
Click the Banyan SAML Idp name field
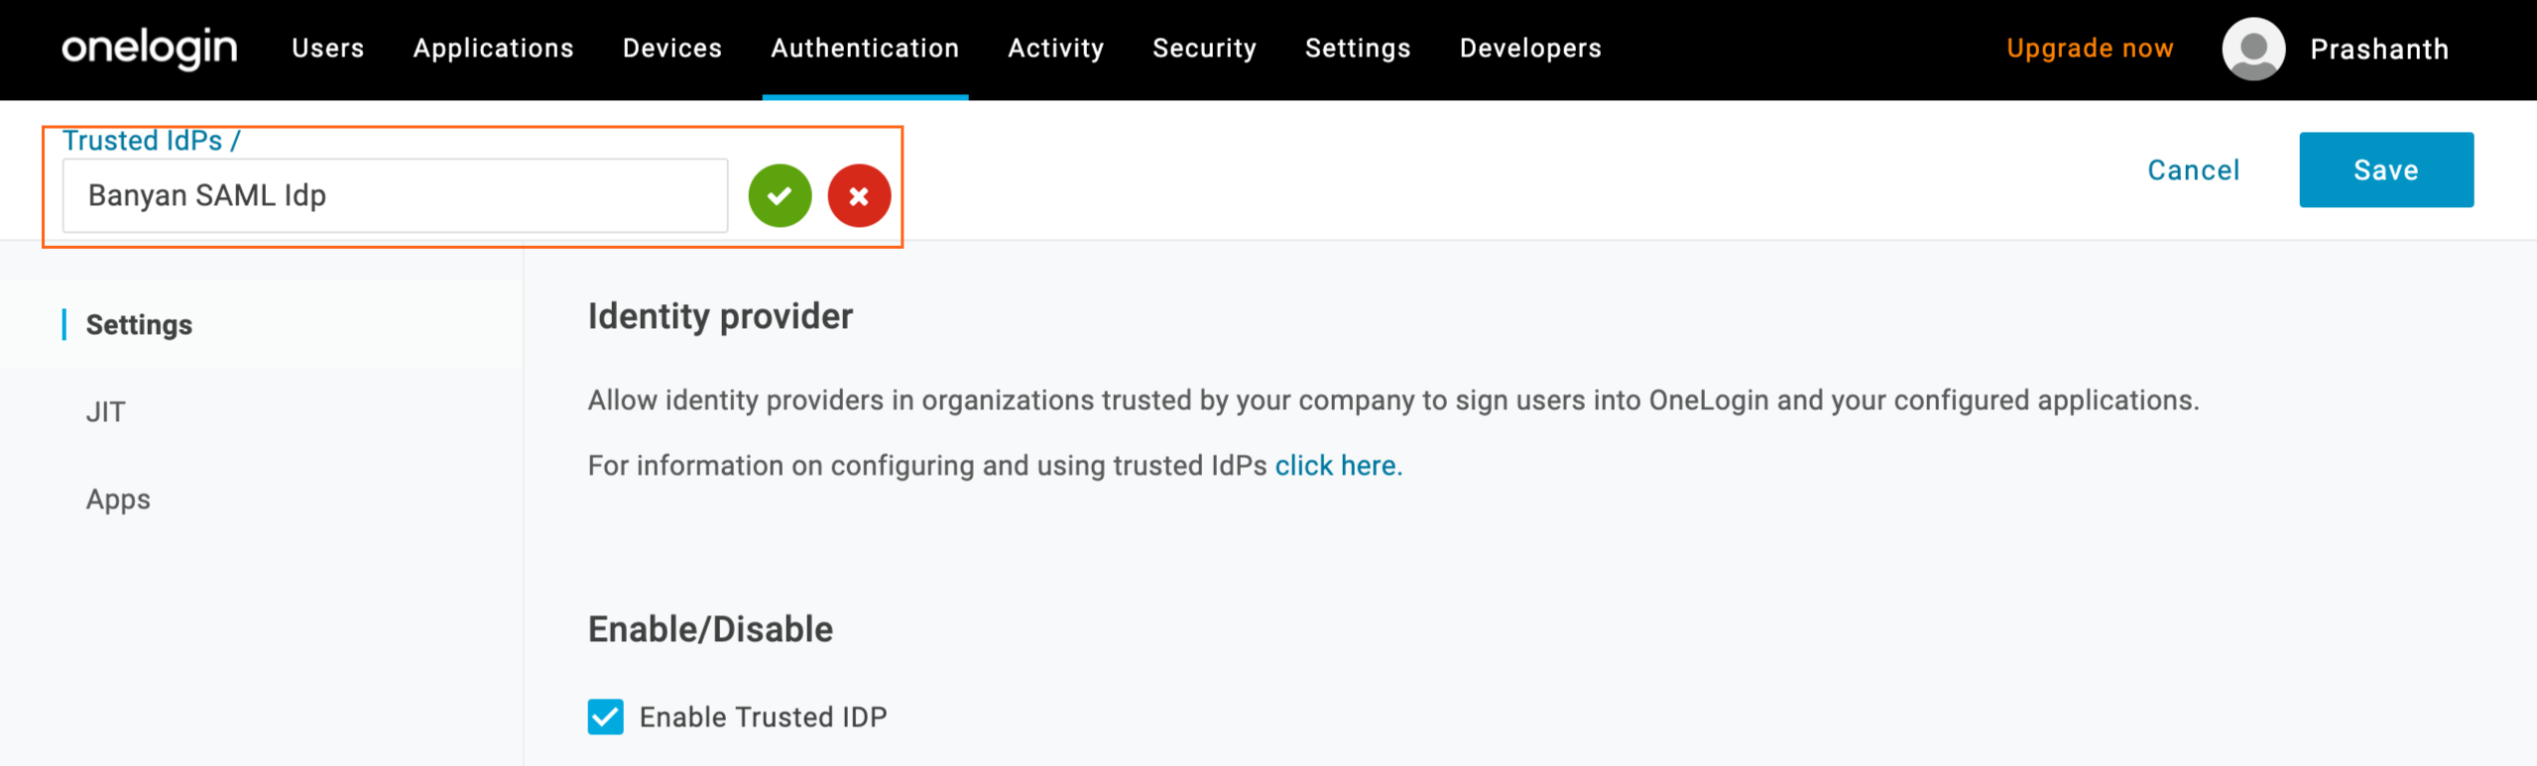[395, 196]
